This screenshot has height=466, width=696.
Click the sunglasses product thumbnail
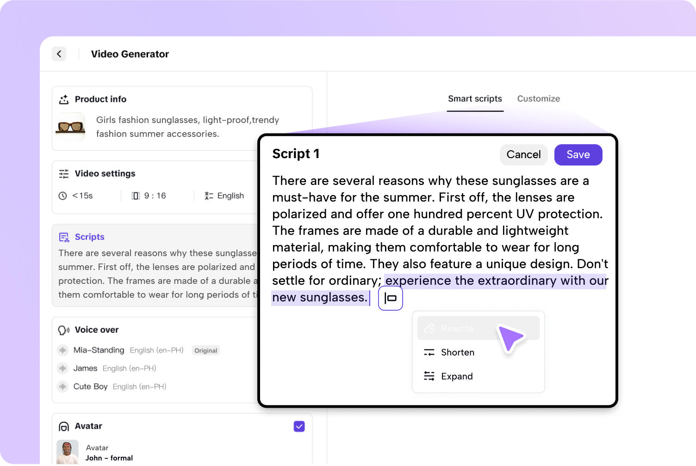(x=70, y=127)
